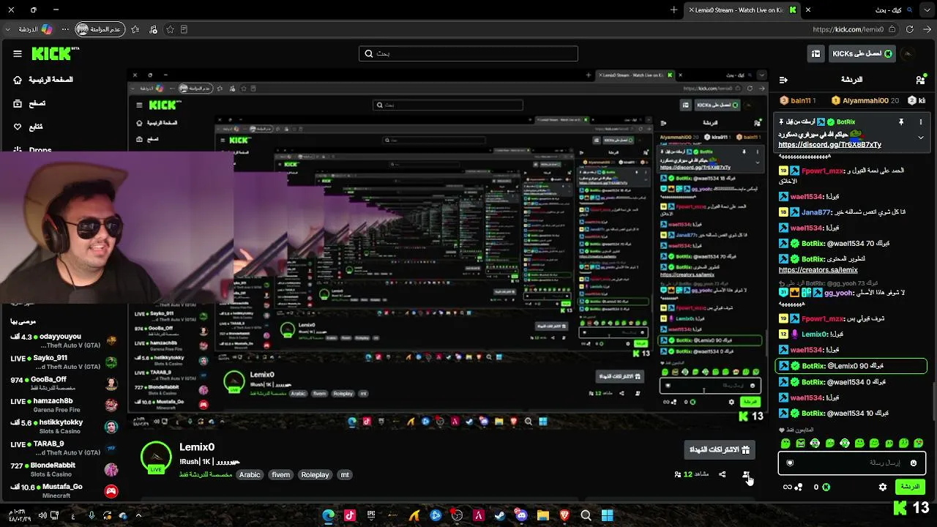Click the Gift Subscriptions button
This screenshot has height=527, width=937.
[720, 449]
